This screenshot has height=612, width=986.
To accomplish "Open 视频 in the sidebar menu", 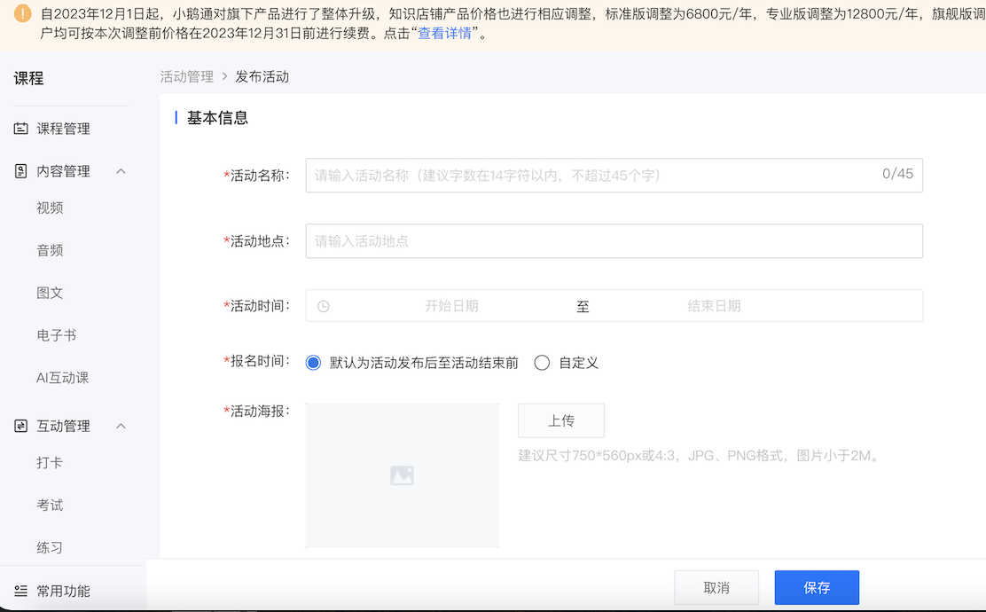I will point(50,208).
